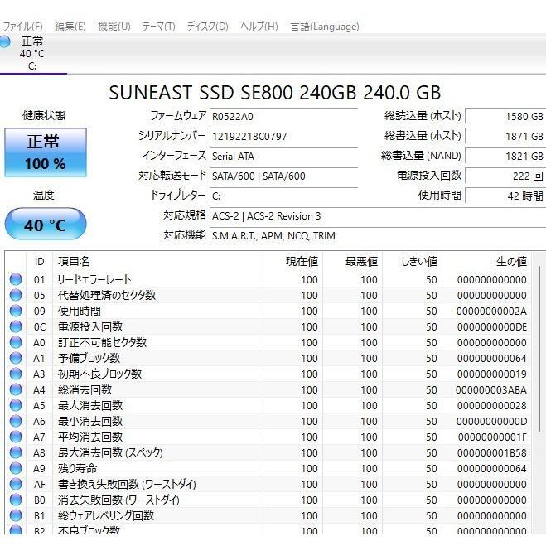The image size is (546, 546).
Task: Select the 訂正不可能セクタ数 attribute name
Action: click(x=102, y=342)
